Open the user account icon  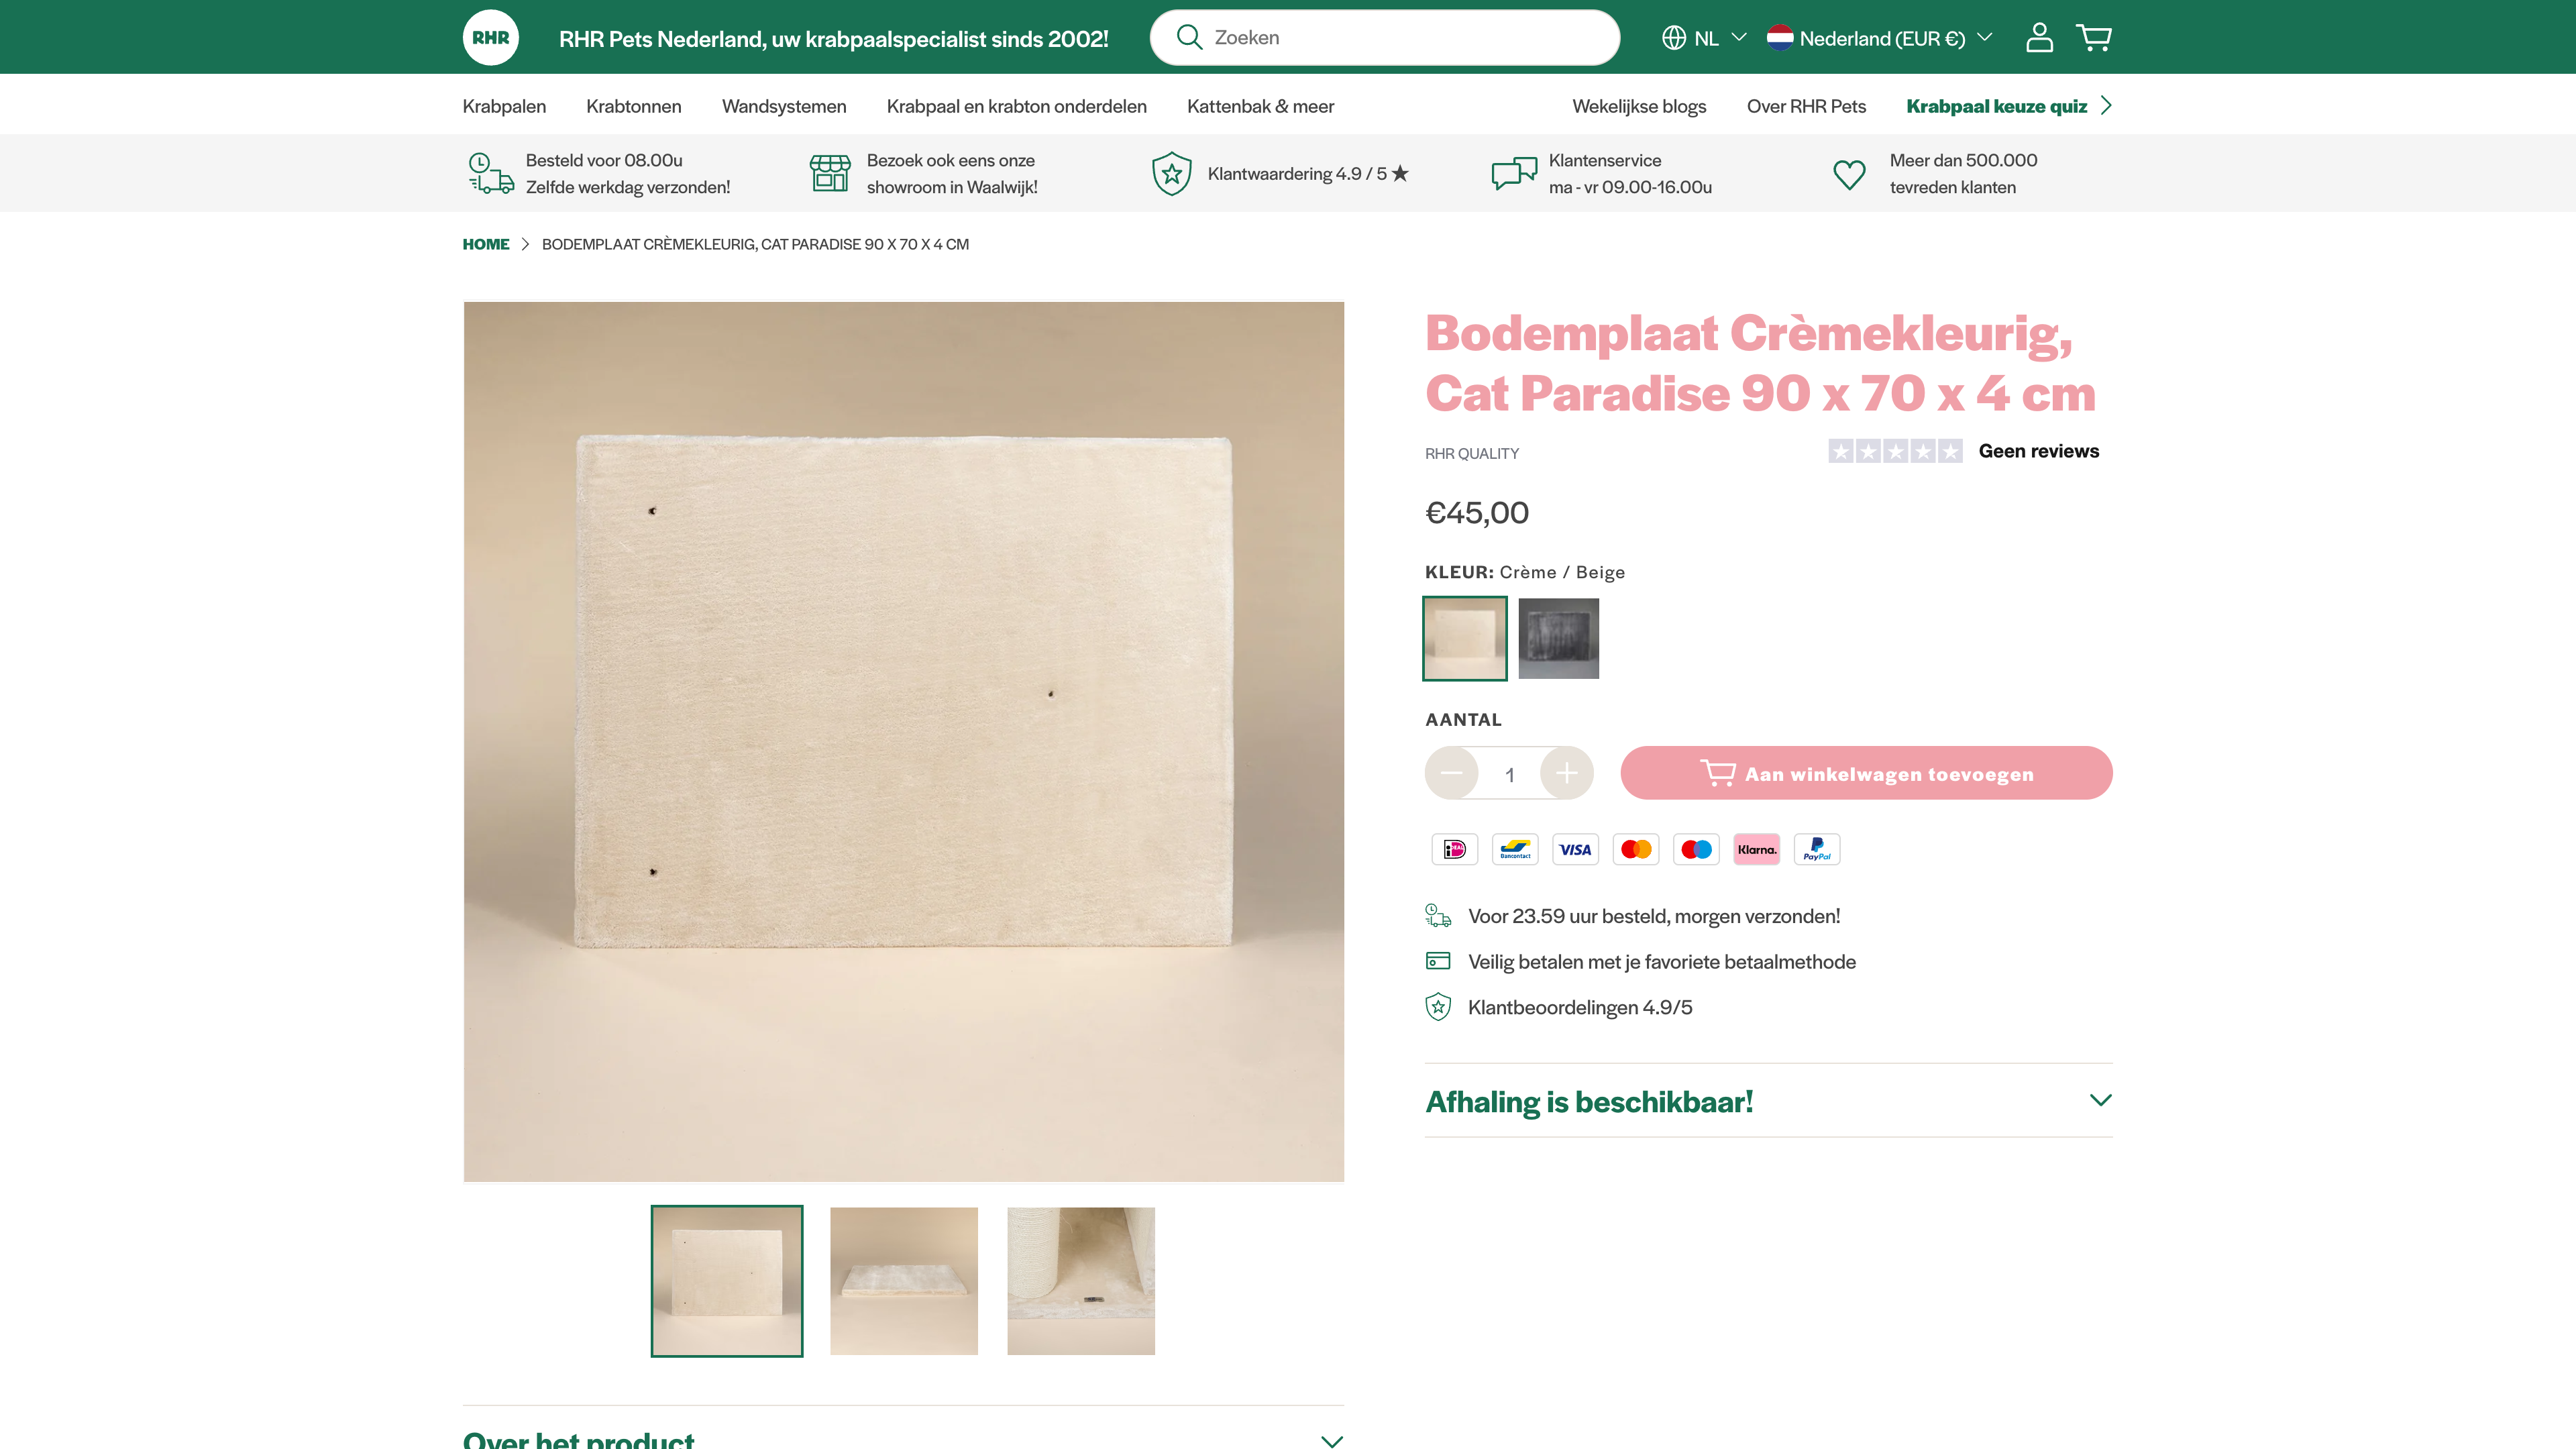click(x=2039, y=38)
